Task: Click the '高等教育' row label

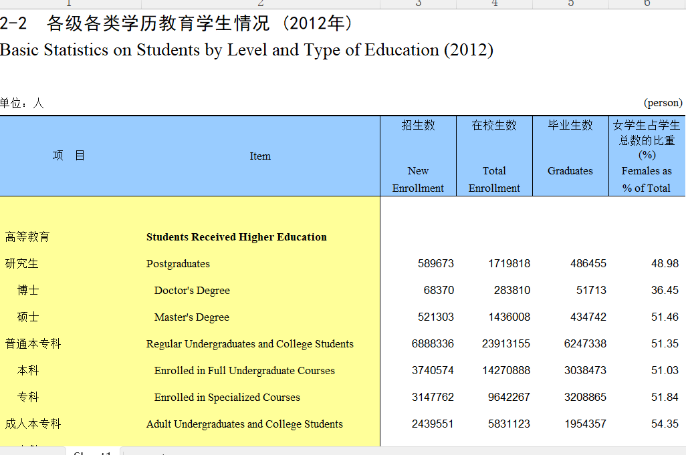Action: click(27, 237)
